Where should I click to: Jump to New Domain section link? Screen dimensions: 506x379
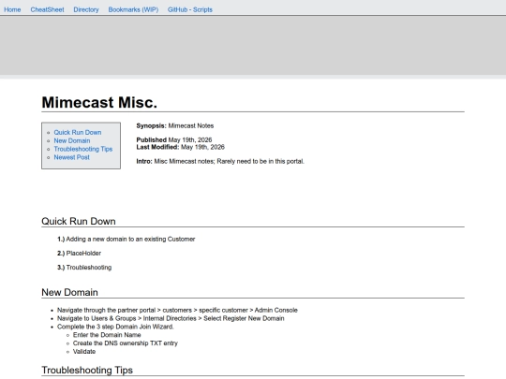tap(72, 140)
